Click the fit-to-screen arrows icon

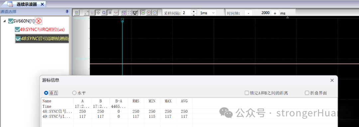click(129, 13)
